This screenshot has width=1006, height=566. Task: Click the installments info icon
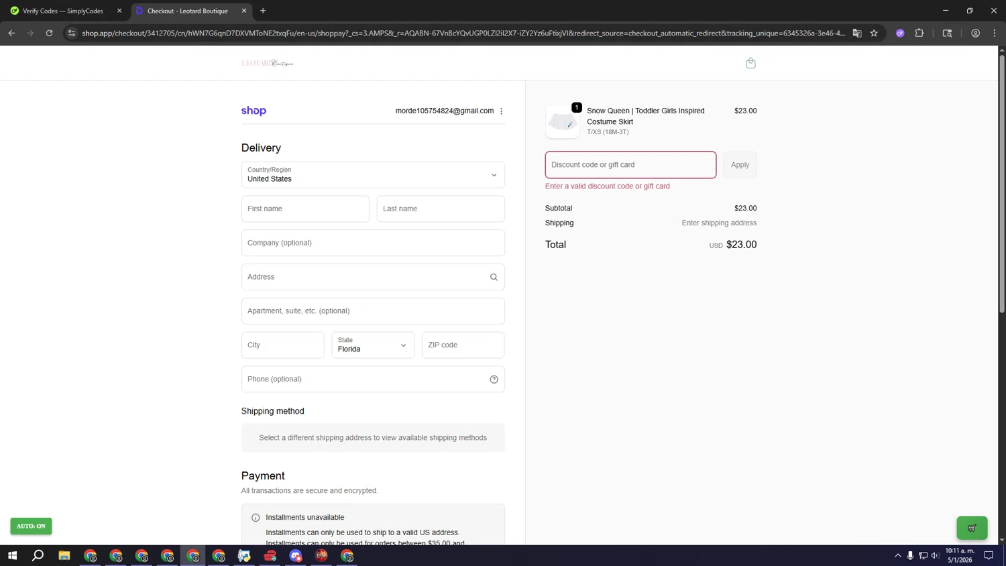tap(256, 518)
